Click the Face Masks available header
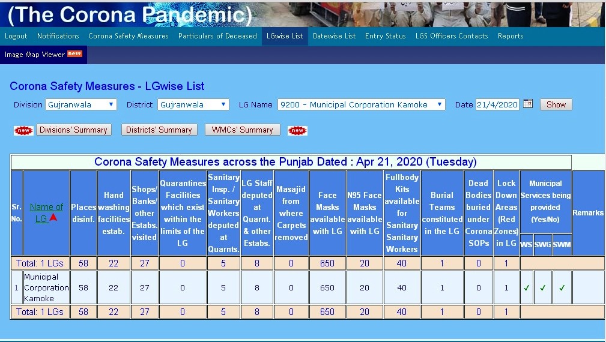606x342 pixels. pyautogui.click(x=327, y=213)
